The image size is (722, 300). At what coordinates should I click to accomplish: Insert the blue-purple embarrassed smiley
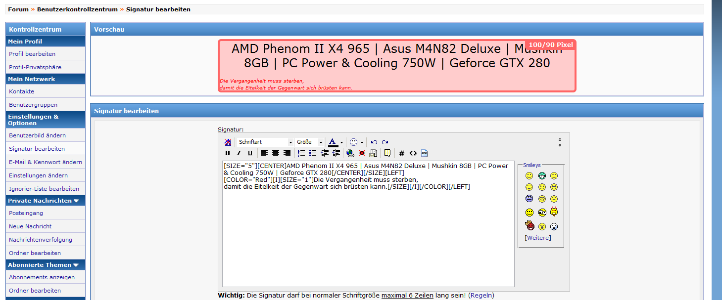point(529,199)
